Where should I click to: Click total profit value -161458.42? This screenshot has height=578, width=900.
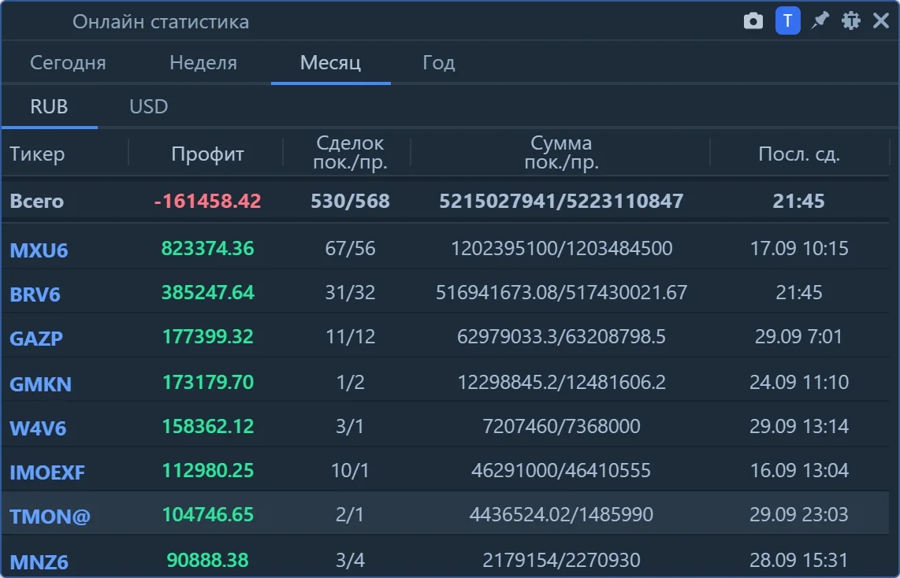(207, 202)
